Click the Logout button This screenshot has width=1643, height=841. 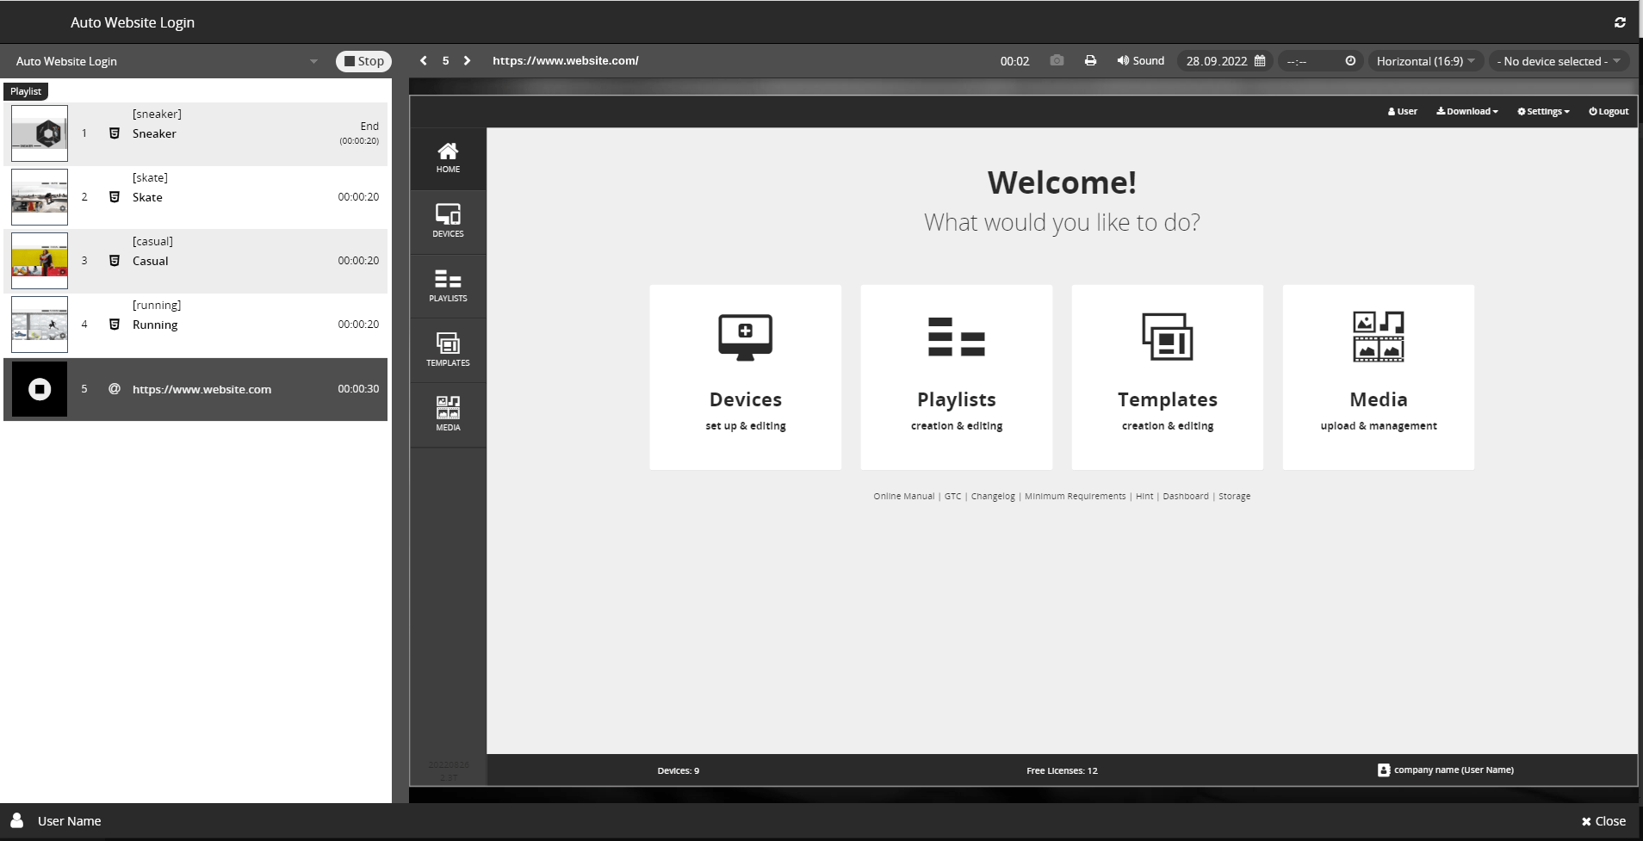tap(1609, 111)
